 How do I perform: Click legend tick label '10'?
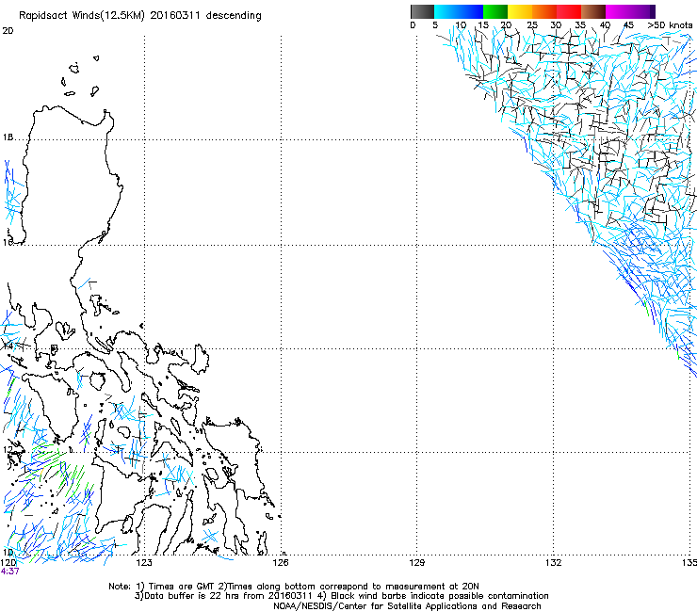point(461,25)
